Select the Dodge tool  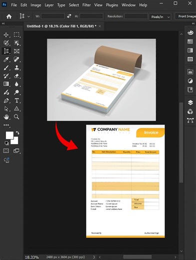[16, 92]
